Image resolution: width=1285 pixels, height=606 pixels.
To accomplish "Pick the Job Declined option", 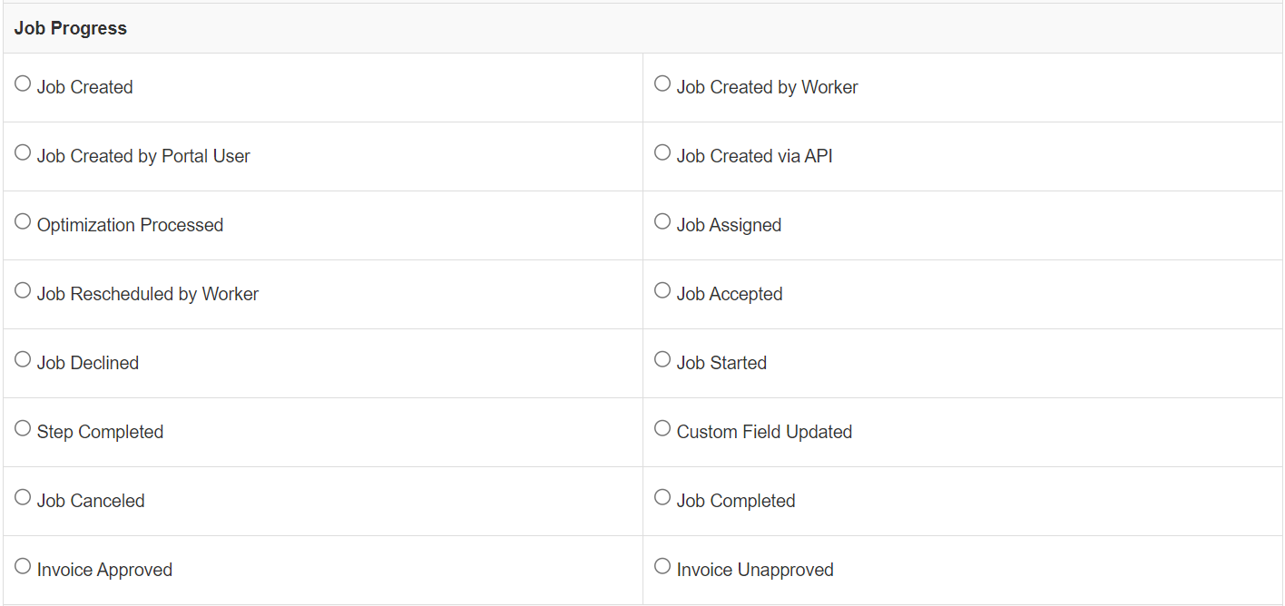I will (x=23, y=358).
